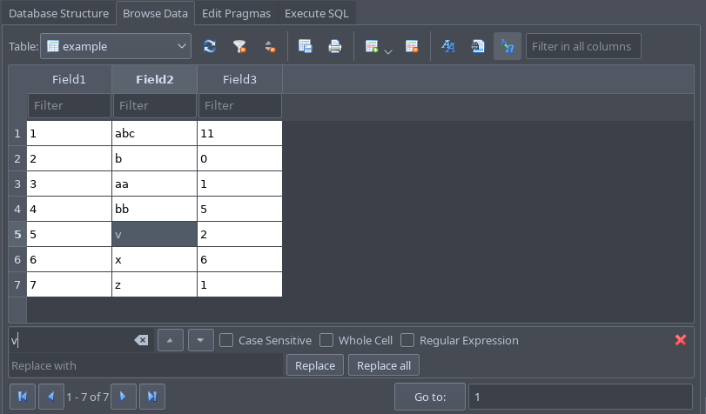
Task: Open the Table selector showing example
Action: (x=116, y=46)
